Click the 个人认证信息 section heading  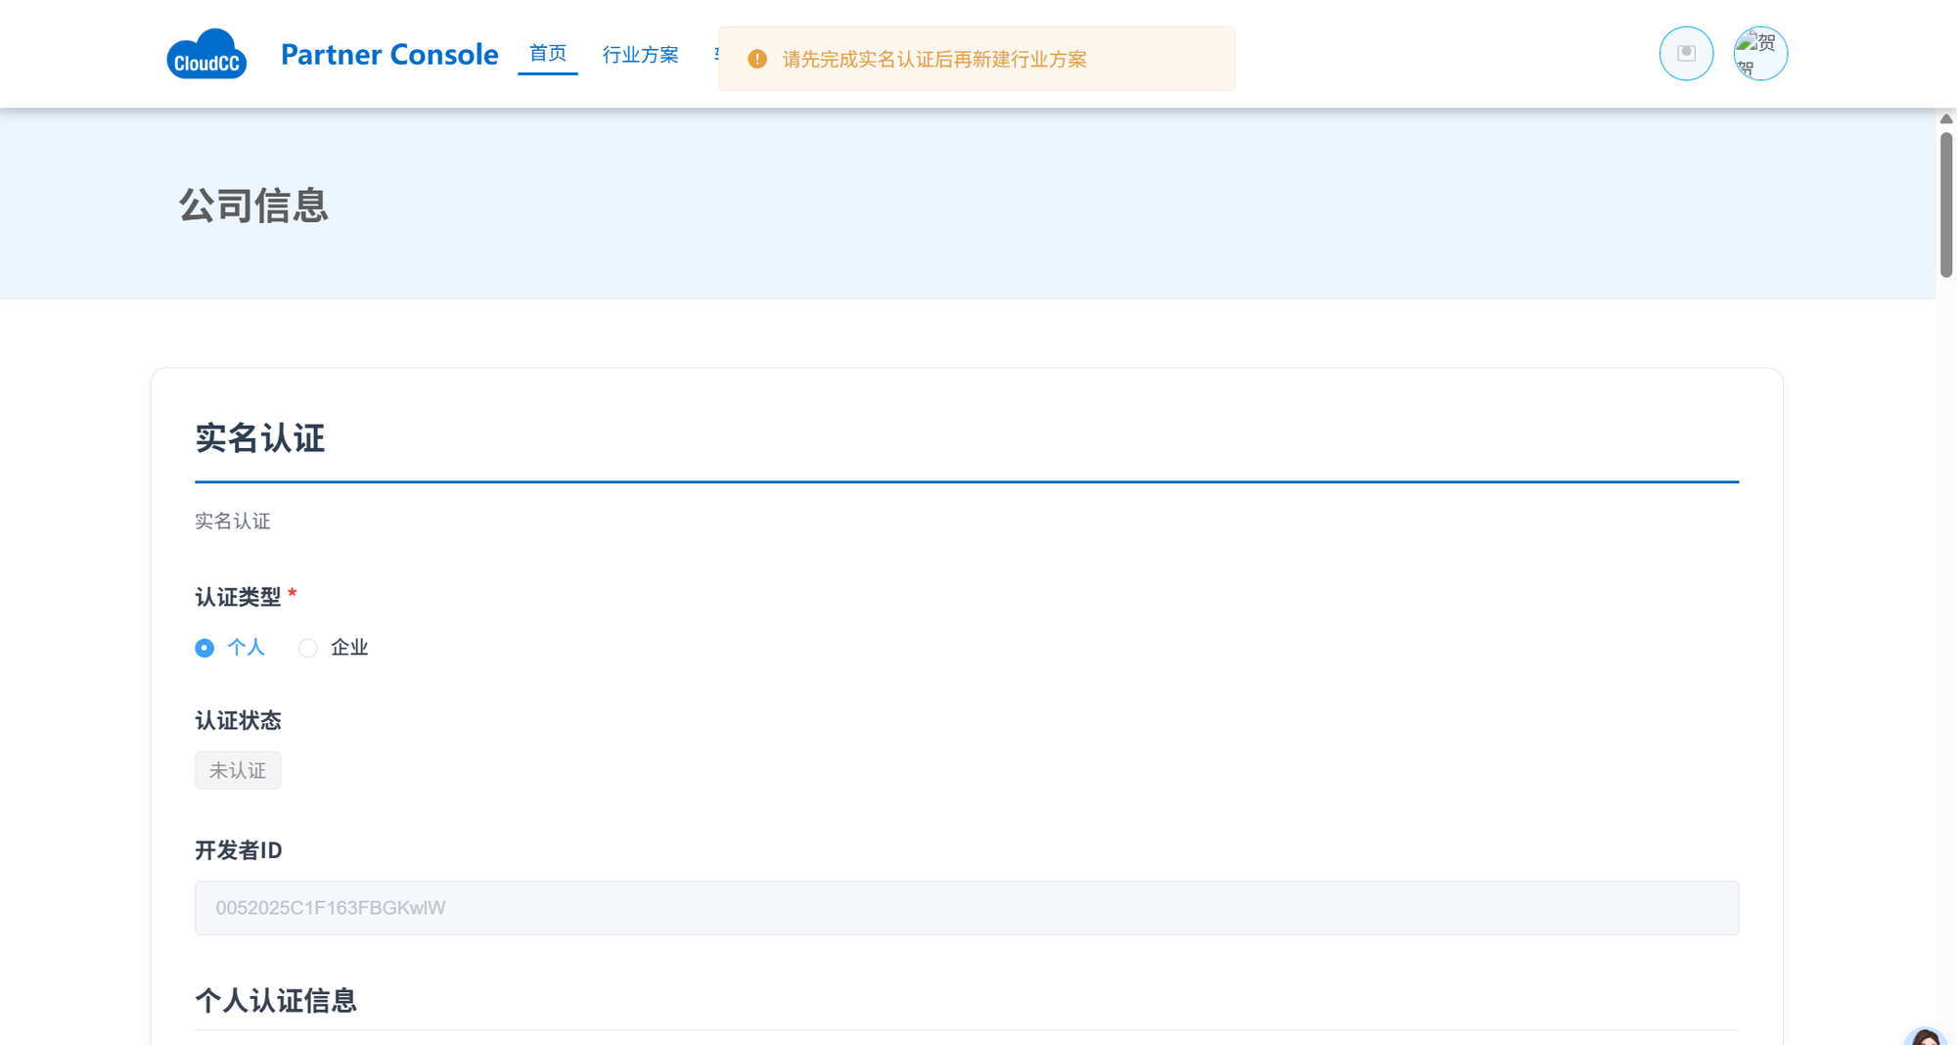pyautogui.click(x=276, y=1000)
